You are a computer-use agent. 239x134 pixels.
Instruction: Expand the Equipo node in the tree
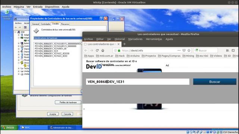pos(19,54)
